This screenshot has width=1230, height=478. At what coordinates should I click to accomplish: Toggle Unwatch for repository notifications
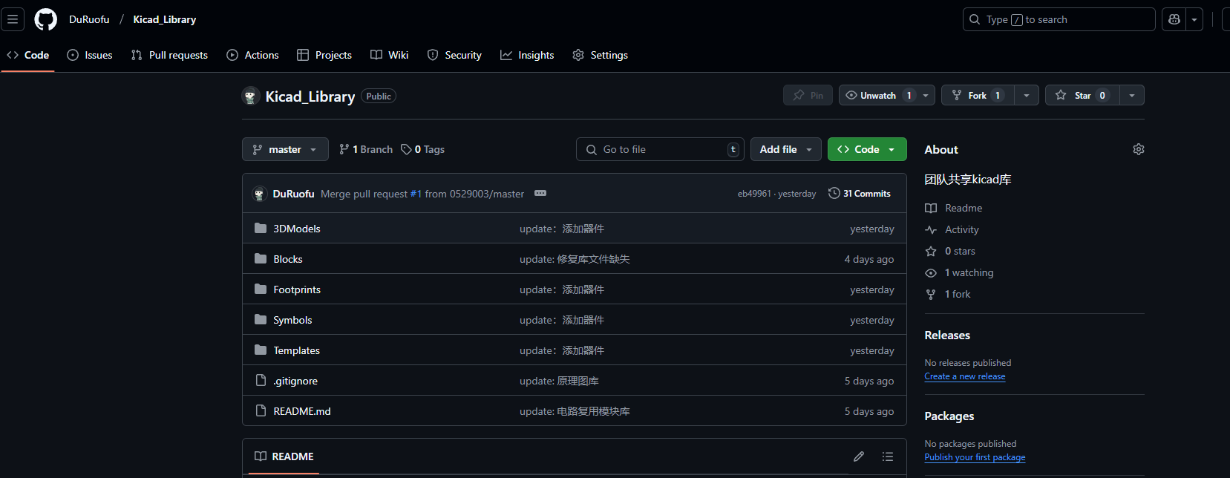877,95
